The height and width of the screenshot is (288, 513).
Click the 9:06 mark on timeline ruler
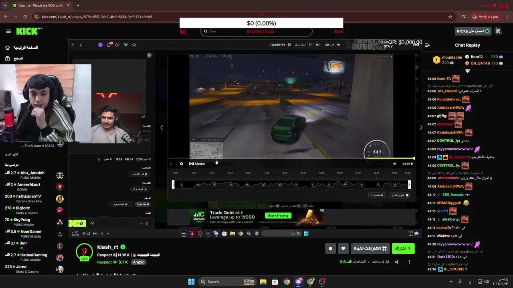[285, 173]
